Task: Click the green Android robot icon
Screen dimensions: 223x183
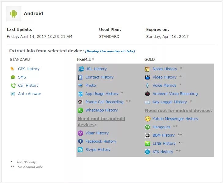Action: [14, 14]
